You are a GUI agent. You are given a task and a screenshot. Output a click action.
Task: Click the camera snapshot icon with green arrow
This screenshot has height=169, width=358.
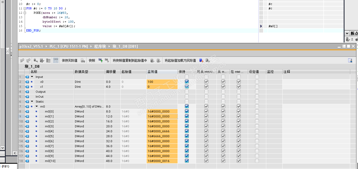[x=101, y=60]
